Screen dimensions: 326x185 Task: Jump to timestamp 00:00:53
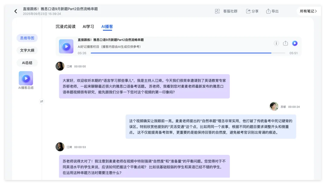click(x=80, y=147)
